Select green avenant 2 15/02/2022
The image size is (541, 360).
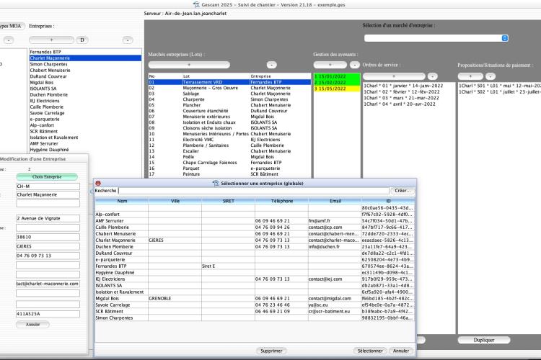tap(337, 83)
